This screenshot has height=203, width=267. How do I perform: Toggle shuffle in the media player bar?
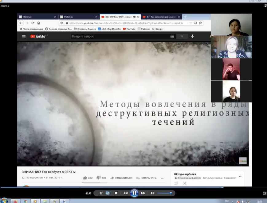pyautogui.click(x=101, y=193)
